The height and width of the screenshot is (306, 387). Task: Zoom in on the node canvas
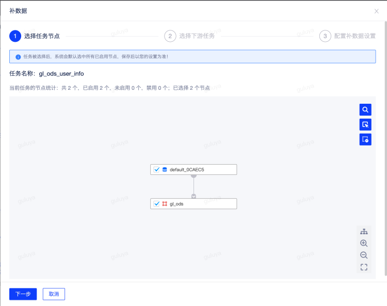pyautogui.click(x=364, y=243)
